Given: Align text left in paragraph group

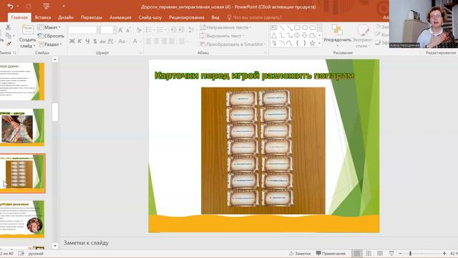Looking at the screenshot, I should tap(149, 42).
